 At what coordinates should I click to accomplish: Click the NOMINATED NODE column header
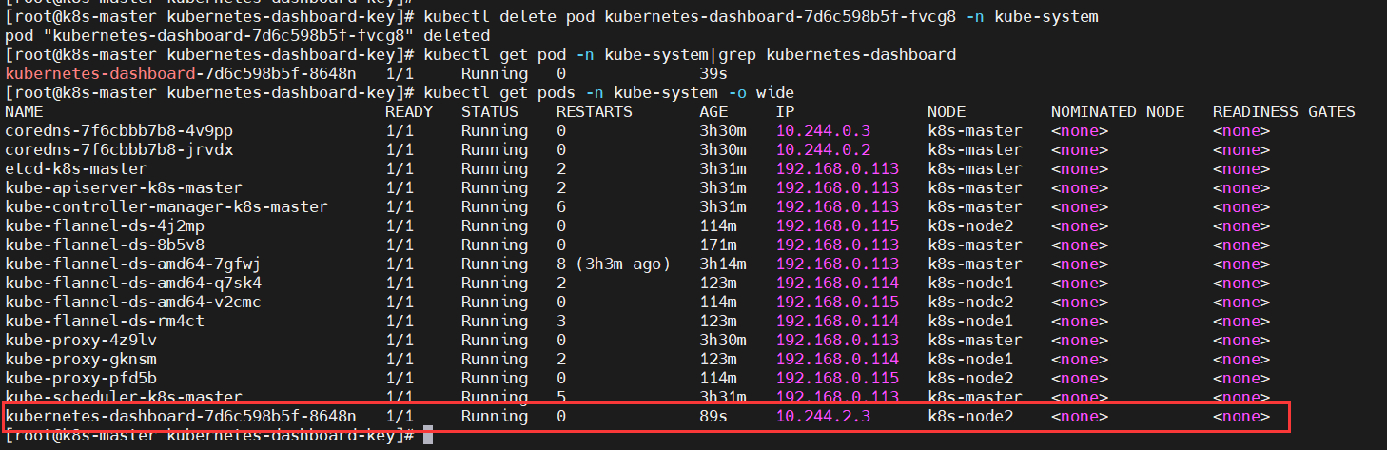click(1118, 111)
